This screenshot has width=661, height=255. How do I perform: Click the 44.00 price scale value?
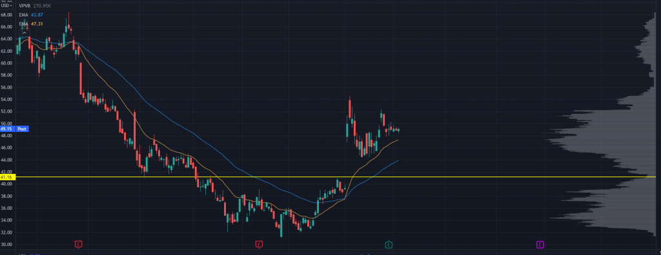[6, 160]
